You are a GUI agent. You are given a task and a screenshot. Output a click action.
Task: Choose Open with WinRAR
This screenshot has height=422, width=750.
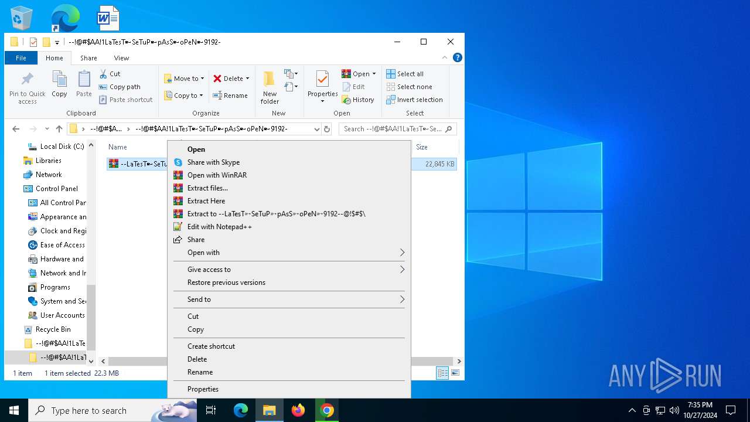[289, 175]
